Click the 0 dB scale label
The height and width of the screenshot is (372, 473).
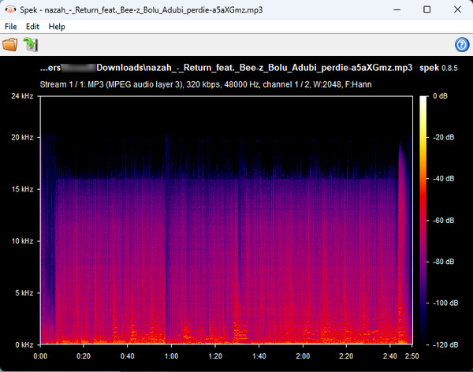click(x=440, y=96)
